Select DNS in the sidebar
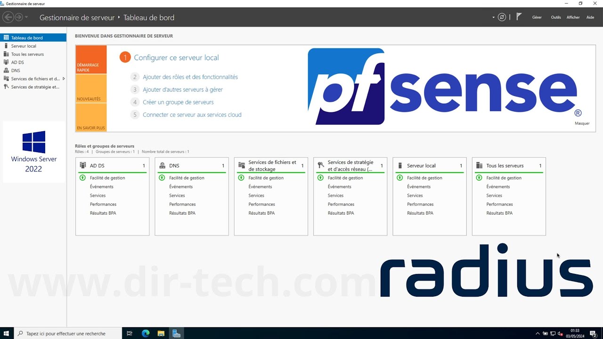603x339 pixels. point(33,71)
